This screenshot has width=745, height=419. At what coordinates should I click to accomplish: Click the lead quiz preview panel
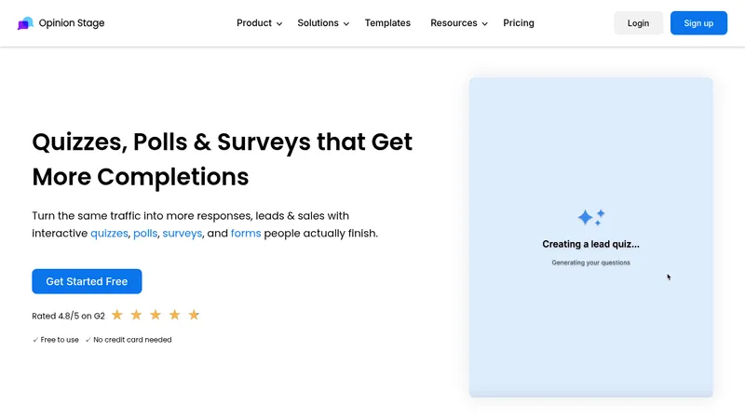tap(590, 237)
